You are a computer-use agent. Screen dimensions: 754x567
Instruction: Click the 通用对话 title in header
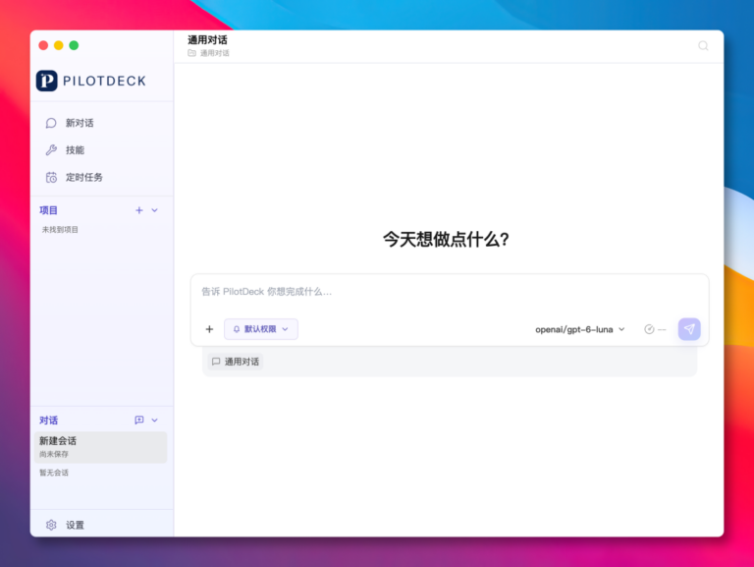pos(207,40)
